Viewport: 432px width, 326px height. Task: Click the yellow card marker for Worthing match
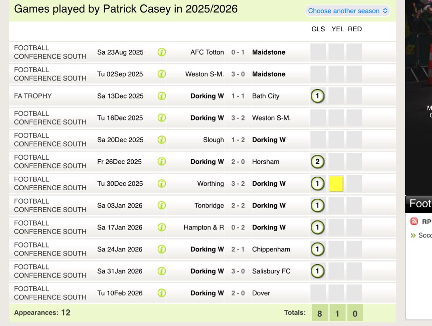(x=336, y=184)
